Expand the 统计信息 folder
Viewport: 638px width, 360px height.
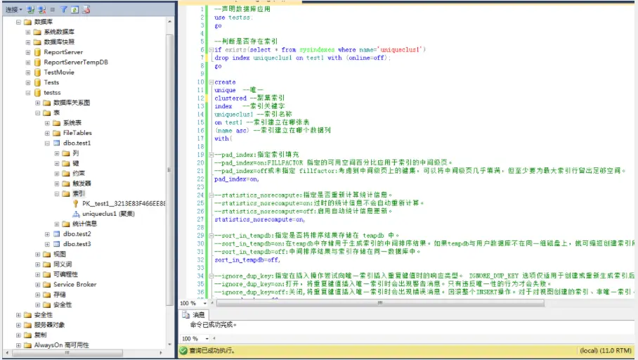57,224
